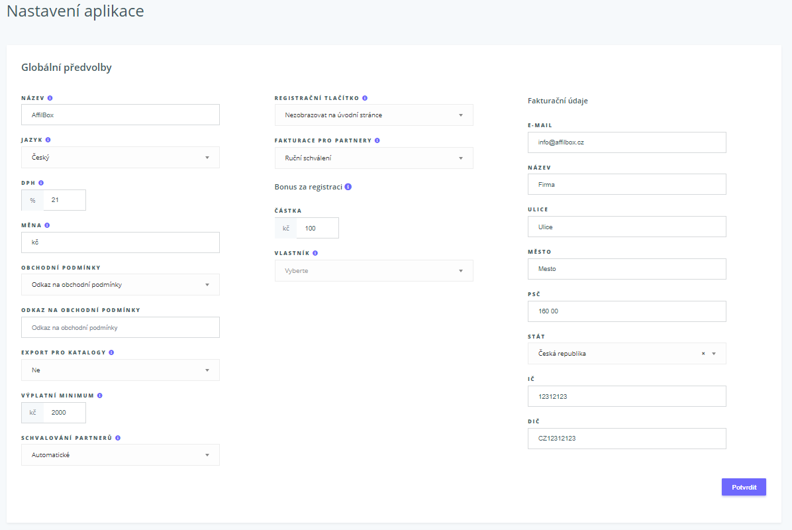Click info icon next to Bonus za registraci
792x530 pixels.
click(348, 187)
